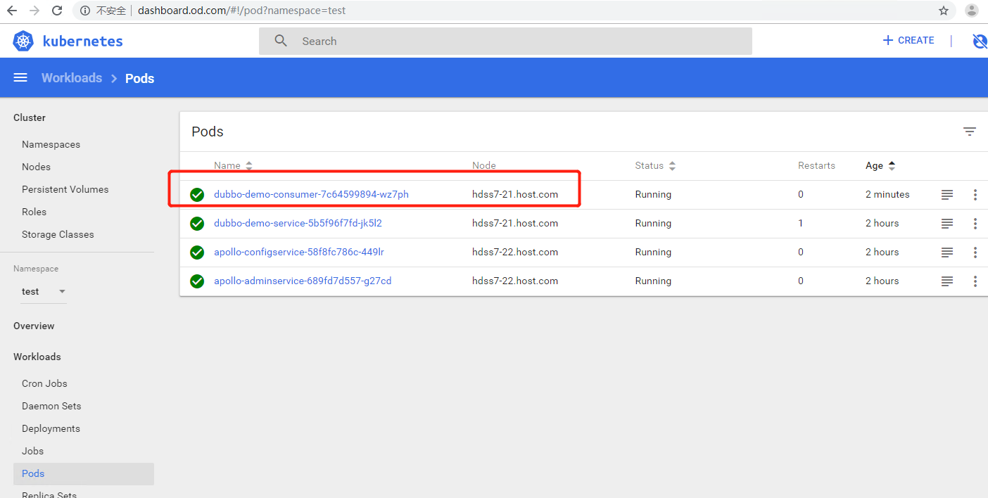Select Nodes in Cluster section
988x498 pixels.
(36, 167)
